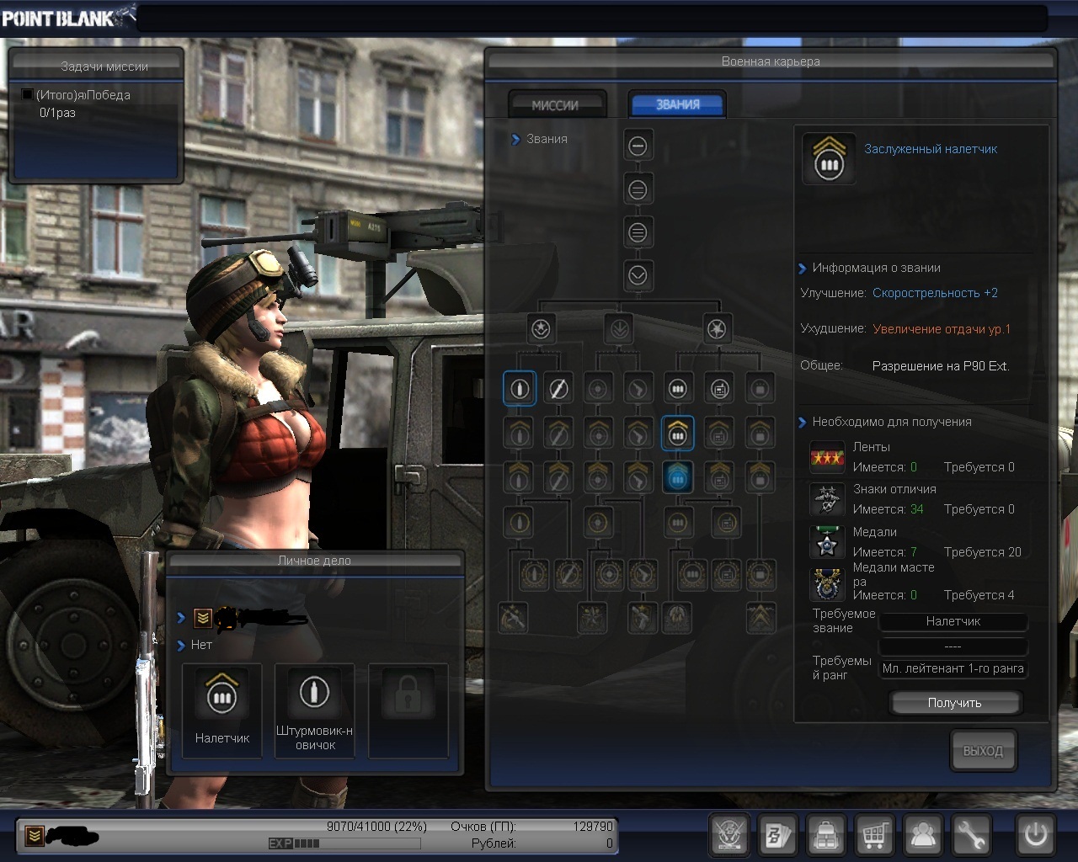The height and width of the screenshot is (862, 1078).
Task: Switch to the ЗВАНИЯ tab
Action: pos(677,104)
